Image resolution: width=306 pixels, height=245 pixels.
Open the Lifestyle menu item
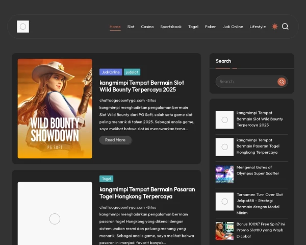pyautogui.click(x=258, y=27)
